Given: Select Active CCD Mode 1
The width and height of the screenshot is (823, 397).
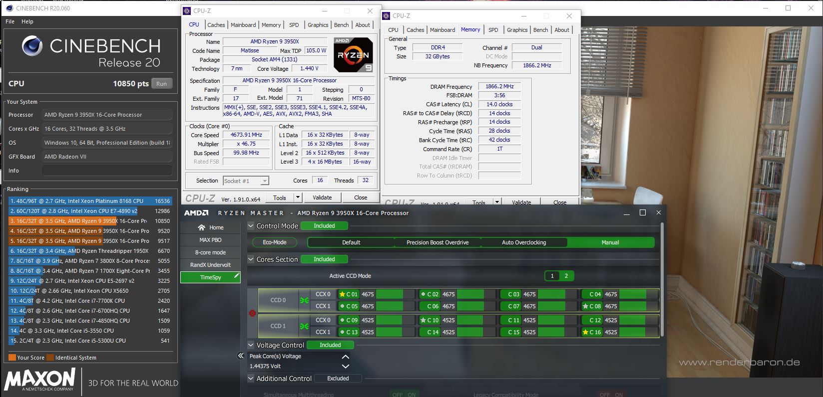Looking at the screenshot, I should tap(552, 276).
